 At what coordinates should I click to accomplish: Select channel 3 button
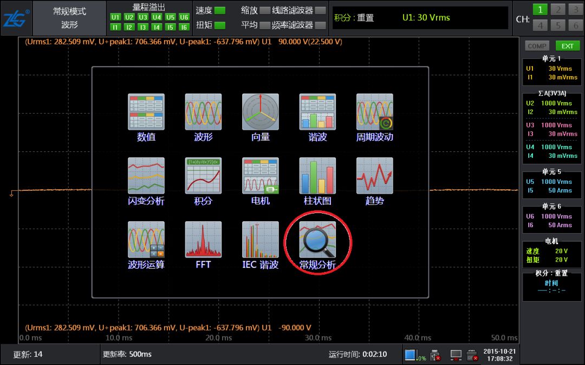coord(576,9)
